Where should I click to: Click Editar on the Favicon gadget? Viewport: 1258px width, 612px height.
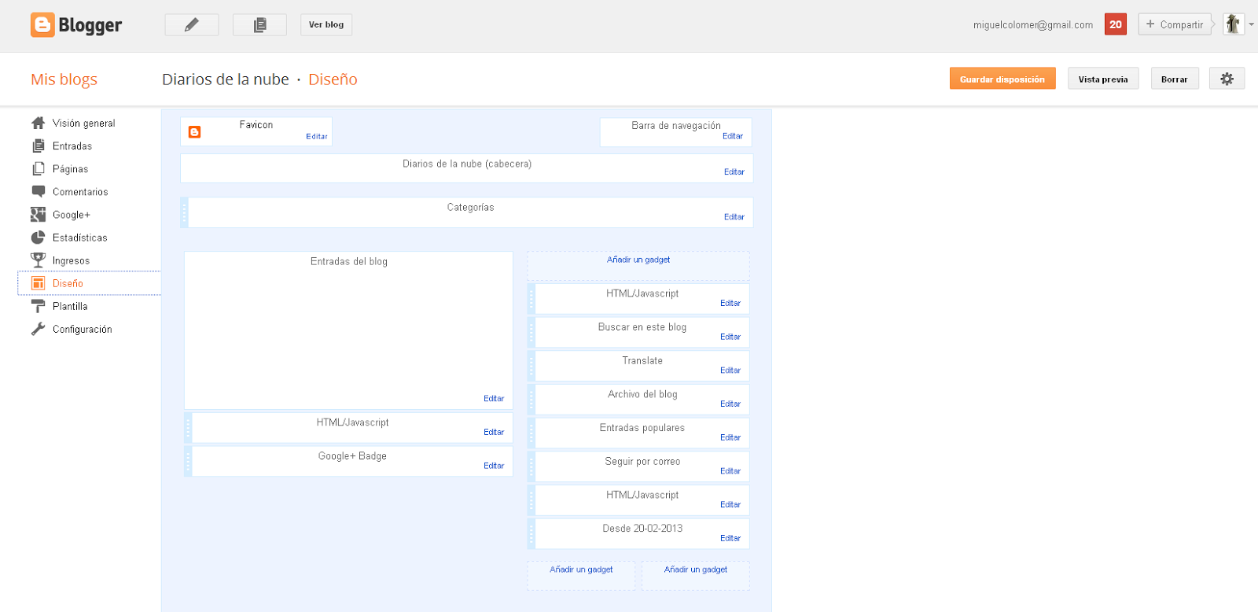pyautogui.click(x=317, y=137)
